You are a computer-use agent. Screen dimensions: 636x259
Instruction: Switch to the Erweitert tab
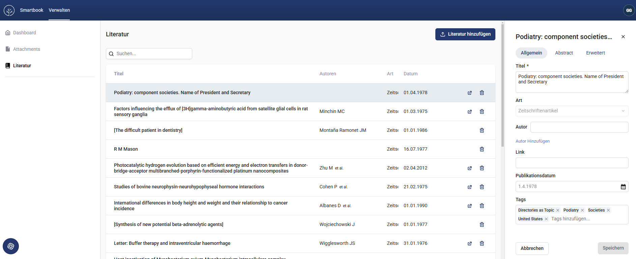pos(596,53)
